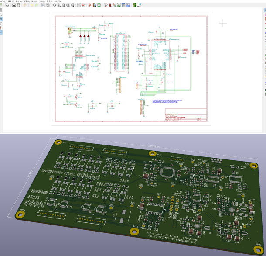Viewport: 266px width, 256px height.
Task: Open the symbol fields table icon
Action: [x=123, y=5]
